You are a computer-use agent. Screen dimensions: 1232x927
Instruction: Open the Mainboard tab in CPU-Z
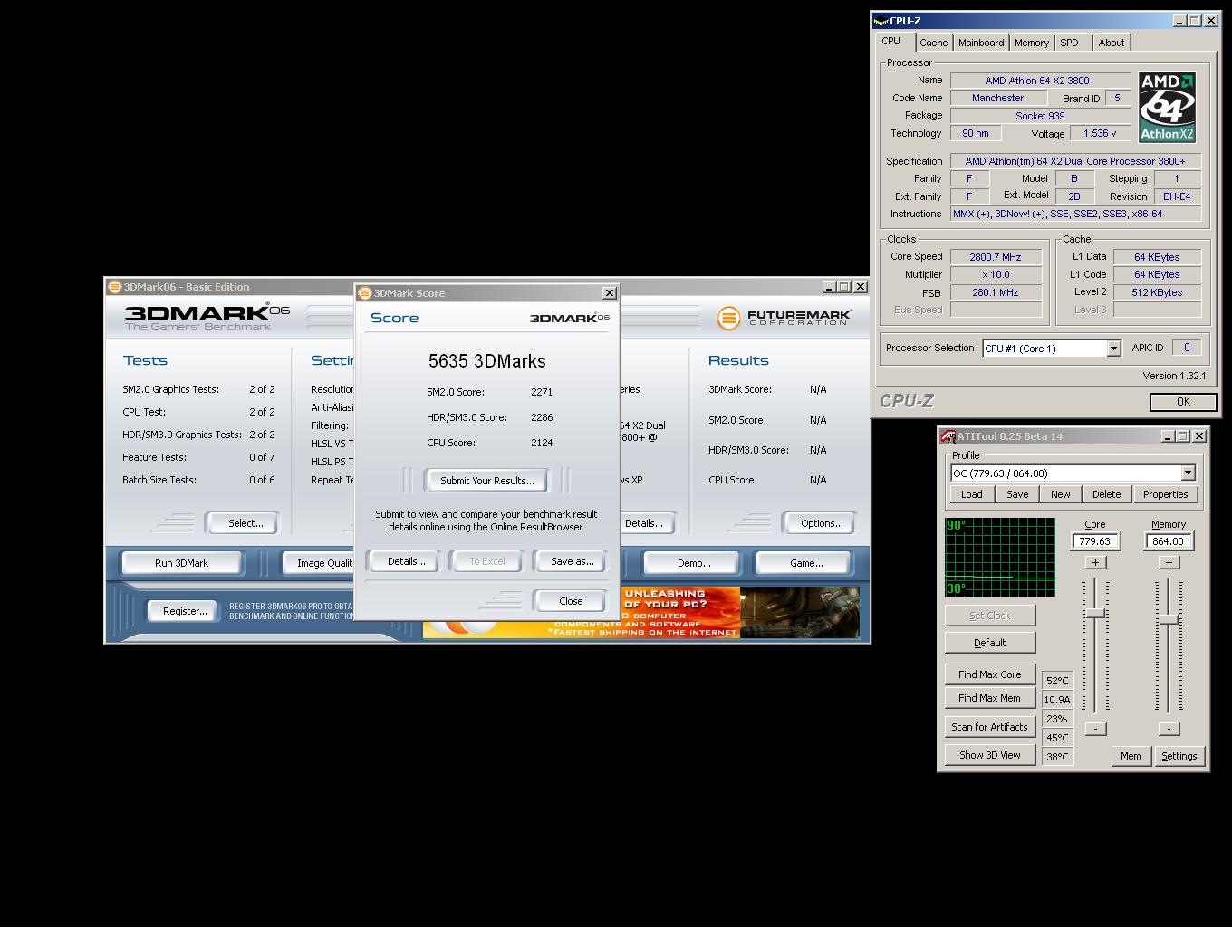tap(981, 43)
